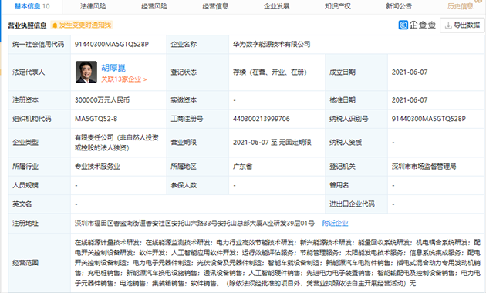This screenshot has height=293, width=486.
Task: Open 胡厚崑 profile link
Action: click(x=113, y=68)
